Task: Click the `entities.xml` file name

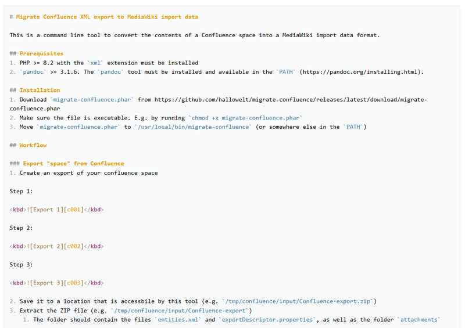Action: (x=178, y=320)
